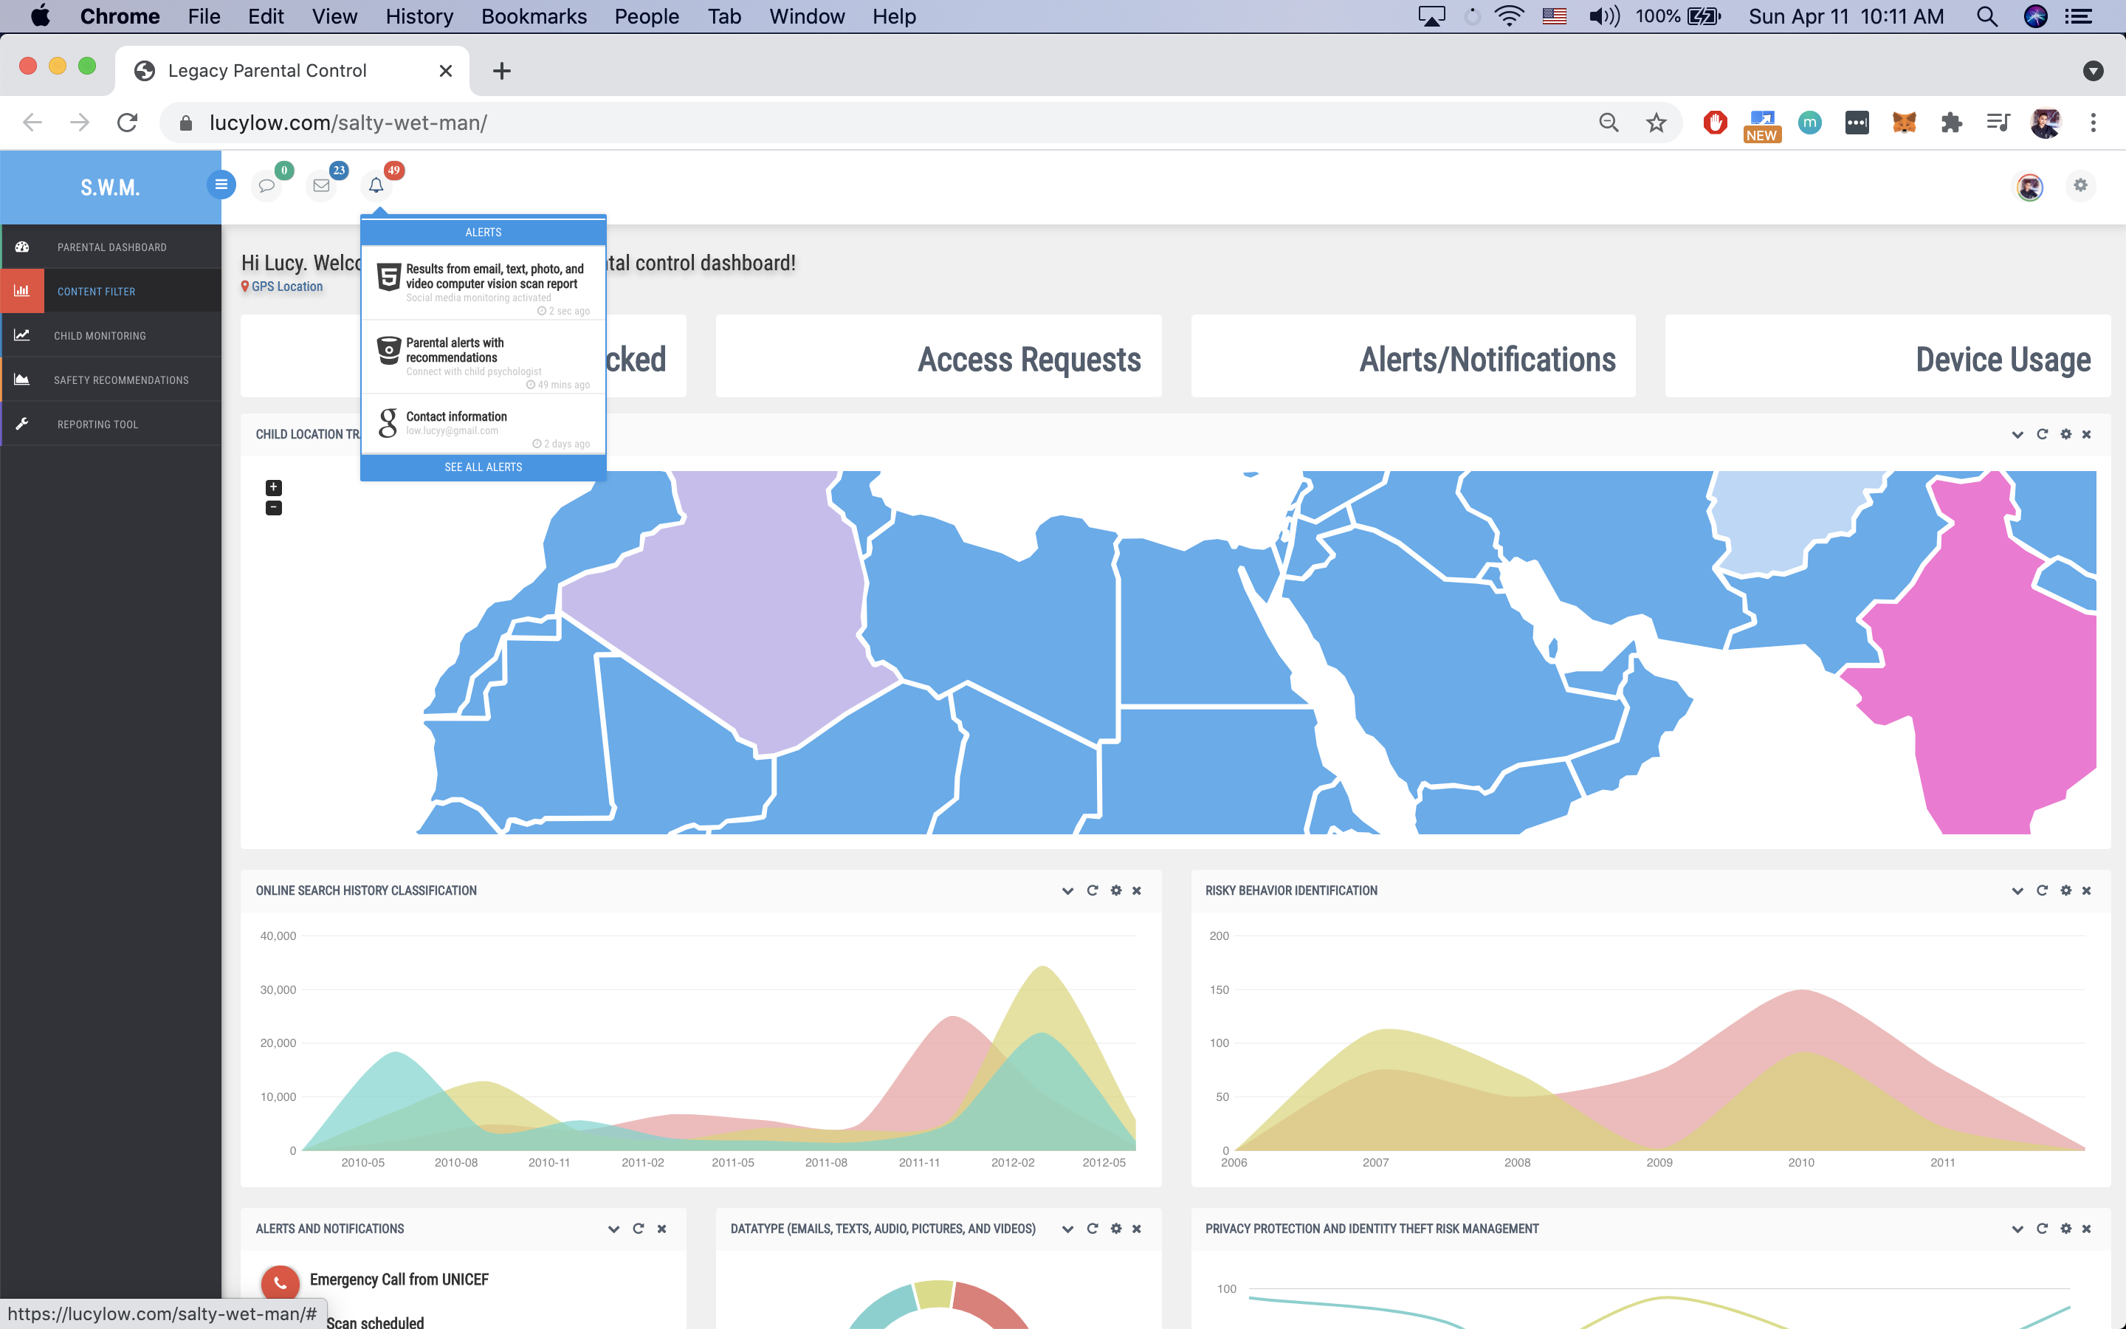Viewport: 2126px width, 1329px height.
Task: Open the Contact information alert
Action: coord(484,424)
